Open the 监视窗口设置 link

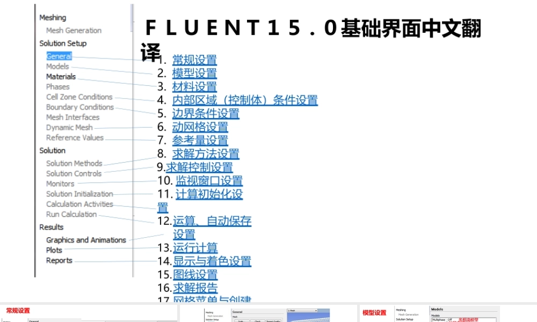(x=209, y=180)
